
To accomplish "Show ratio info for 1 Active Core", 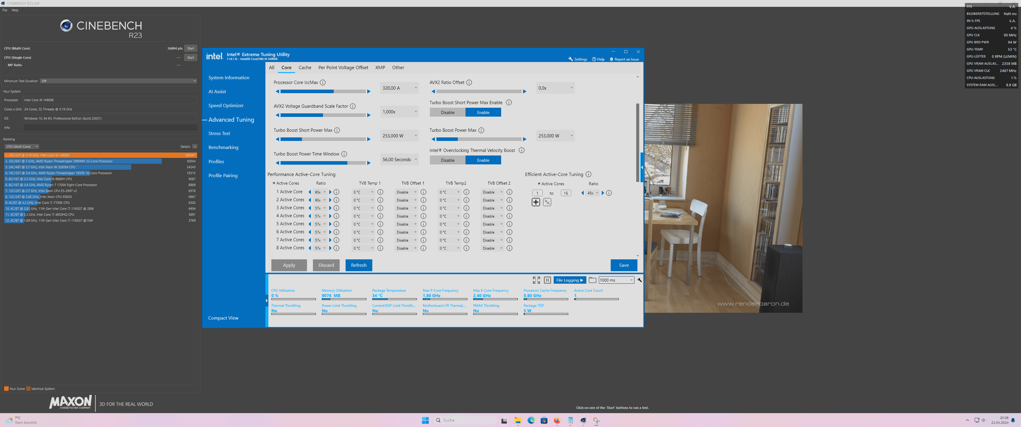I will [x=336, y=192].
